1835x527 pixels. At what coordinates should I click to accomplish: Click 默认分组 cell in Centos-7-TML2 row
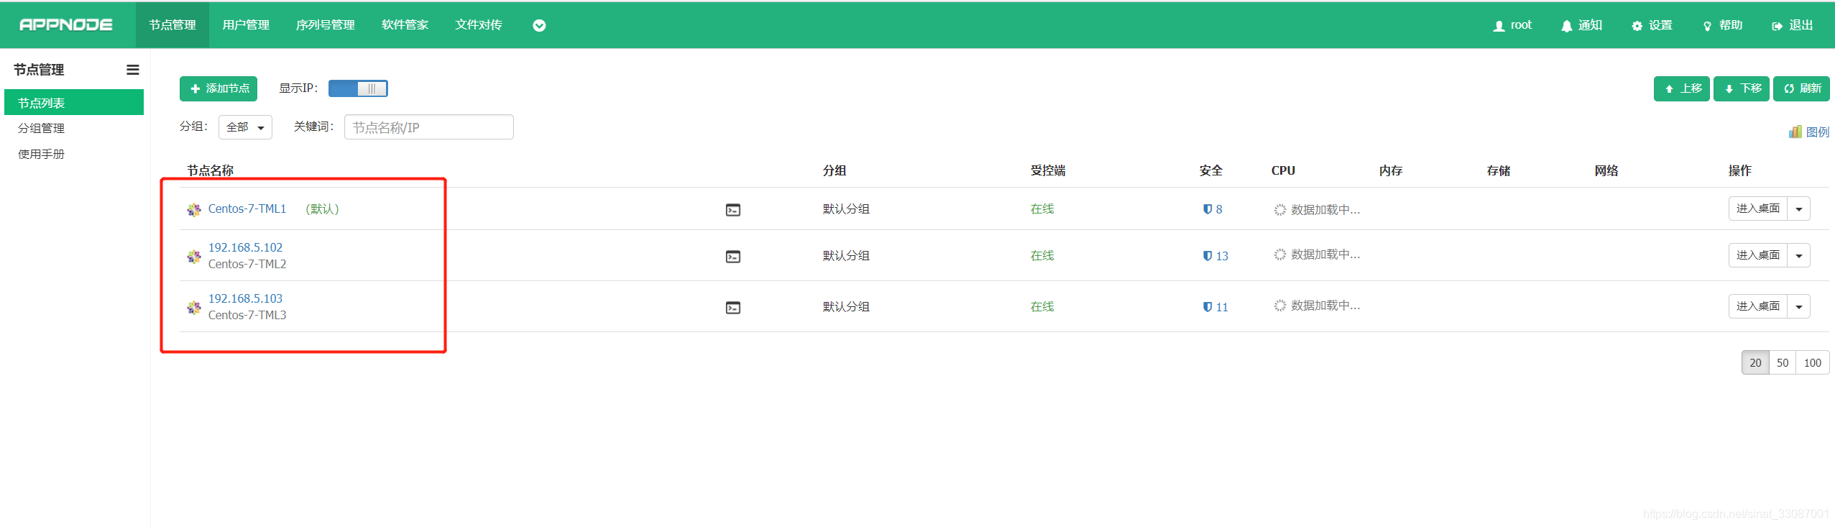[x=846, y=256]
